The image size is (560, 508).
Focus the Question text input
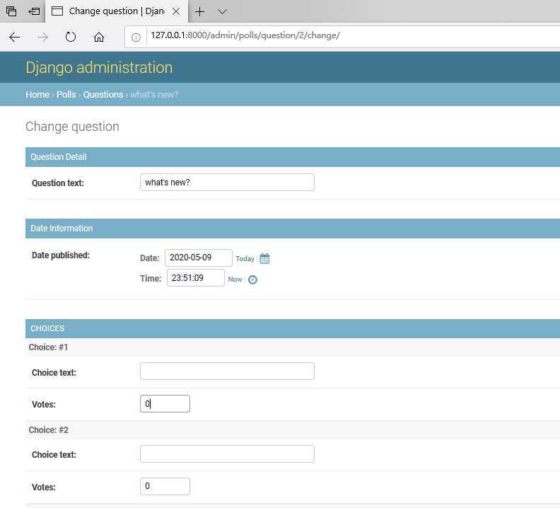(x=227, y=183)
